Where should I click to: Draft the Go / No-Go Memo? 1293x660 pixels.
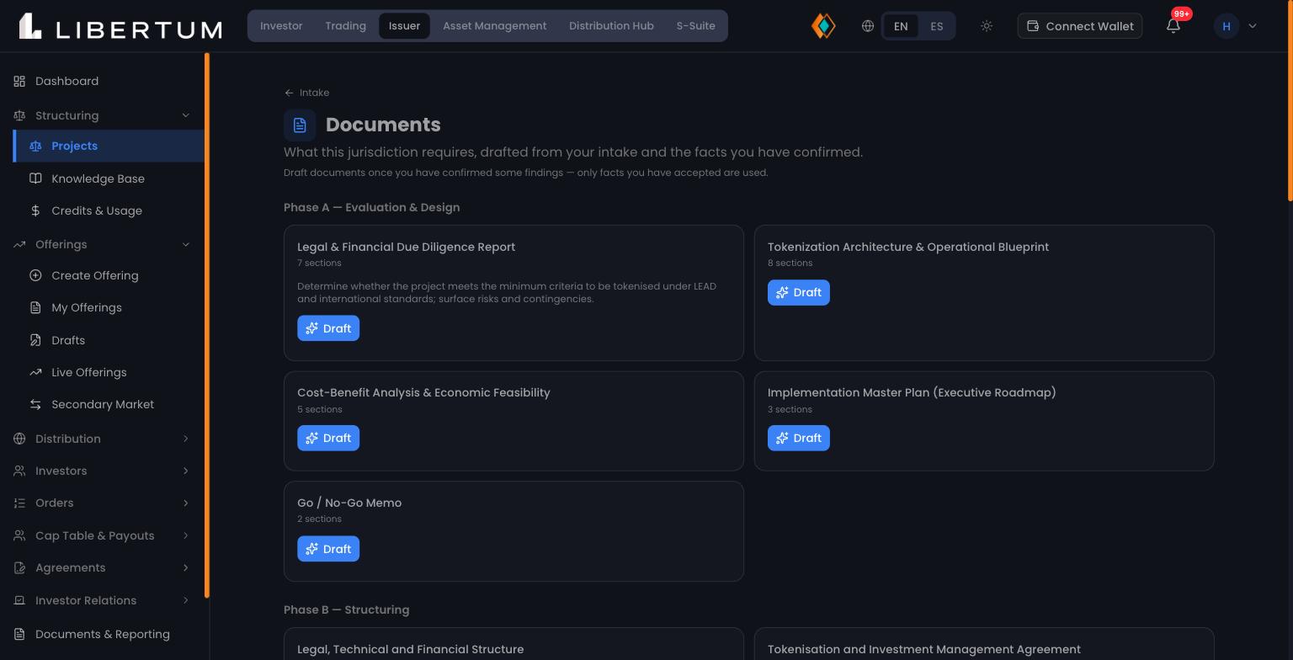[x=328, y=549]
